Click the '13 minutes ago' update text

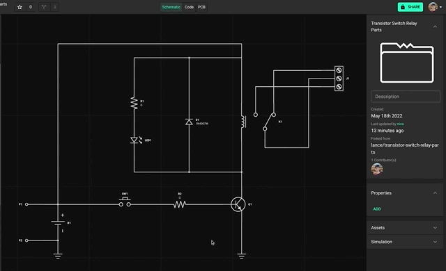pos(387,131)
